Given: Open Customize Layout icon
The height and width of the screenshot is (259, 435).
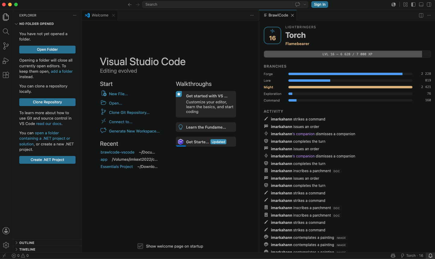Looking at the screenshot, I should (405, 5).
